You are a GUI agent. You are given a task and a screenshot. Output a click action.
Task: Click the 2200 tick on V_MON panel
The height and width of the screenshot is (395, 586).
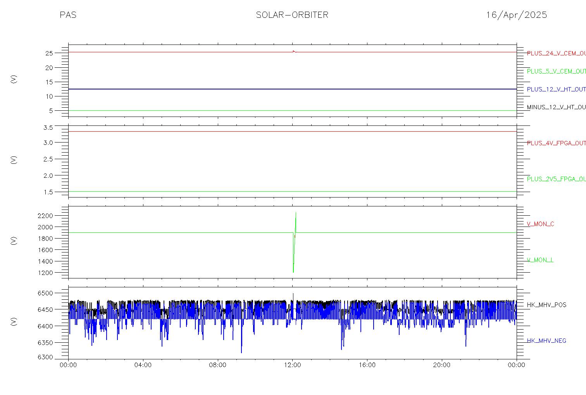coord(46,215)
